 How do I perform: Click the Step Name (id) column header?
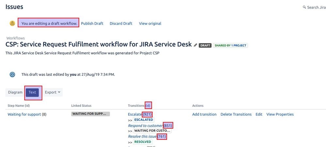(19, 106)
